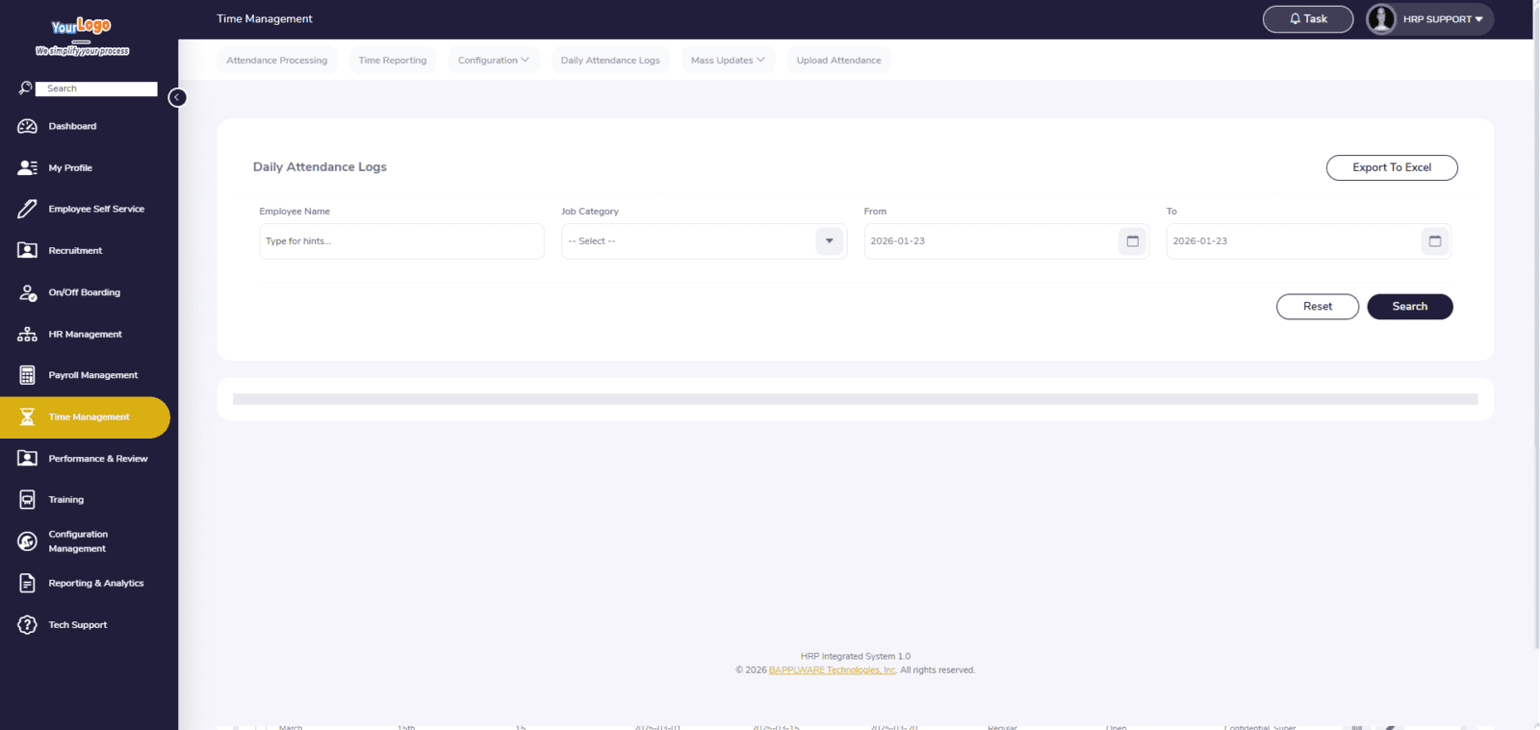
Task: Click the Search button in the filter form
Action: click(1409, 307)
